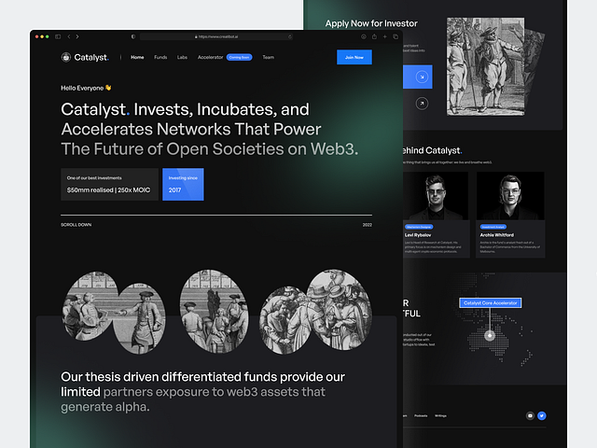
Task: Reload page using address bar refresh icon
Action: pos(290,36)
